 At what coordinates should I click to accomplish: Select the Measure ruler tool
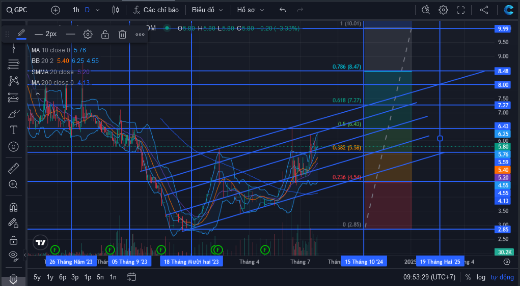click(13, 168)
